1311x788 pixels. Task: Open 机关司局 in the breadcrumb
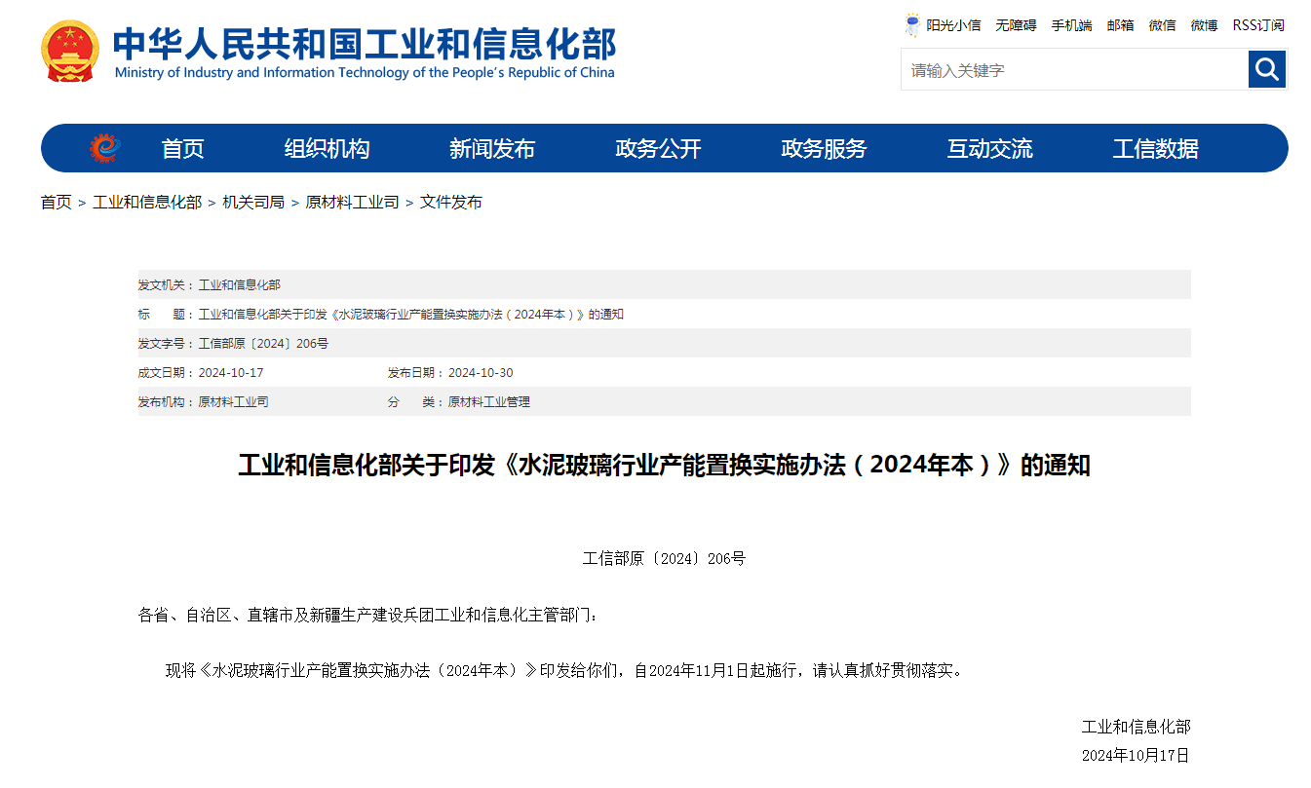coord(253,202)
